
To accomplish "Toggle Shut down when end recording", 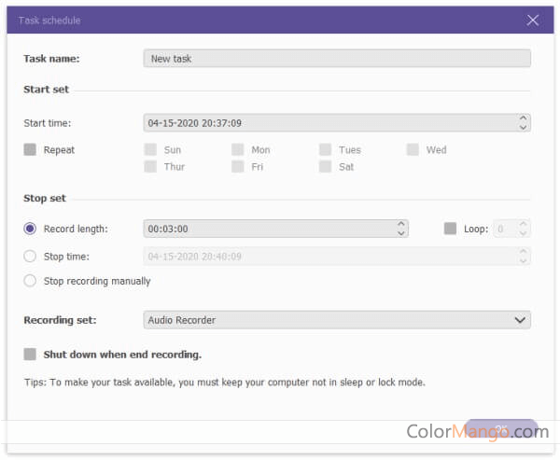I will pyautogui.click(x=31, y=355).
